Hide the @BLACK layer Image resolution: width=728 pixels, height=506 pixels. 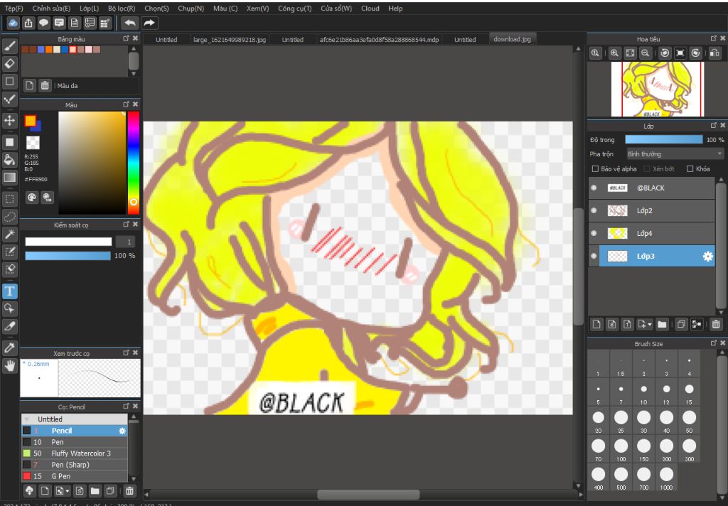pos(594,188)
